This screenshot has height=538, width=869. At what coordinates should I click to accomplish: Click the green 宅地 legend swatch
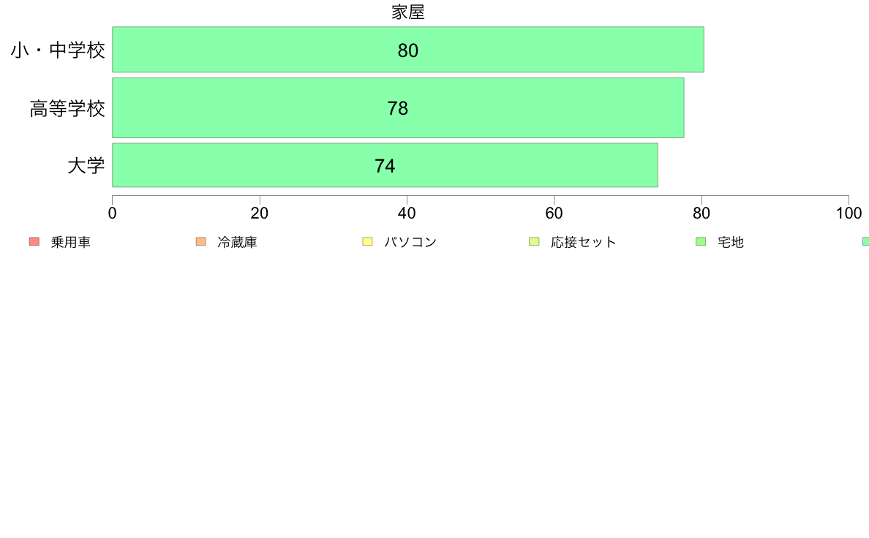pyautogui.click(x=701, y=241)
